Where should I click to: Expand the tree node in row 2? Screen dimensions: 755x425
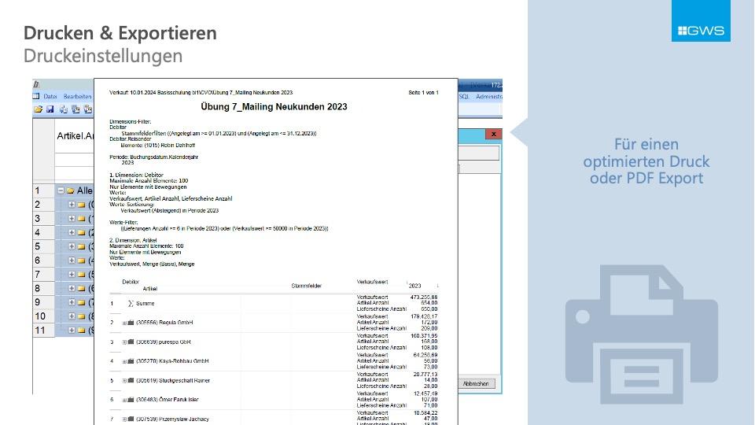pyautogui.click(x=72, y=205)
